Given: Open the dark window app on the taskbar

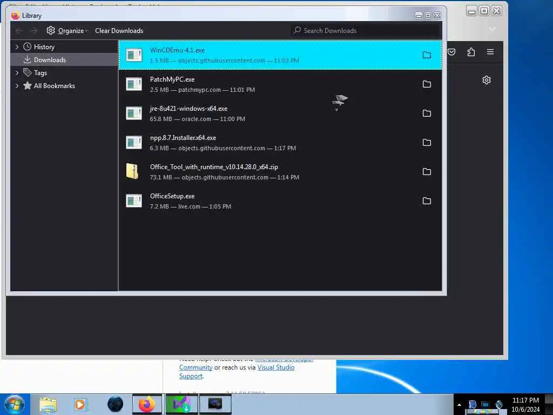Looking at the screenshot, I should coord(215,404).
